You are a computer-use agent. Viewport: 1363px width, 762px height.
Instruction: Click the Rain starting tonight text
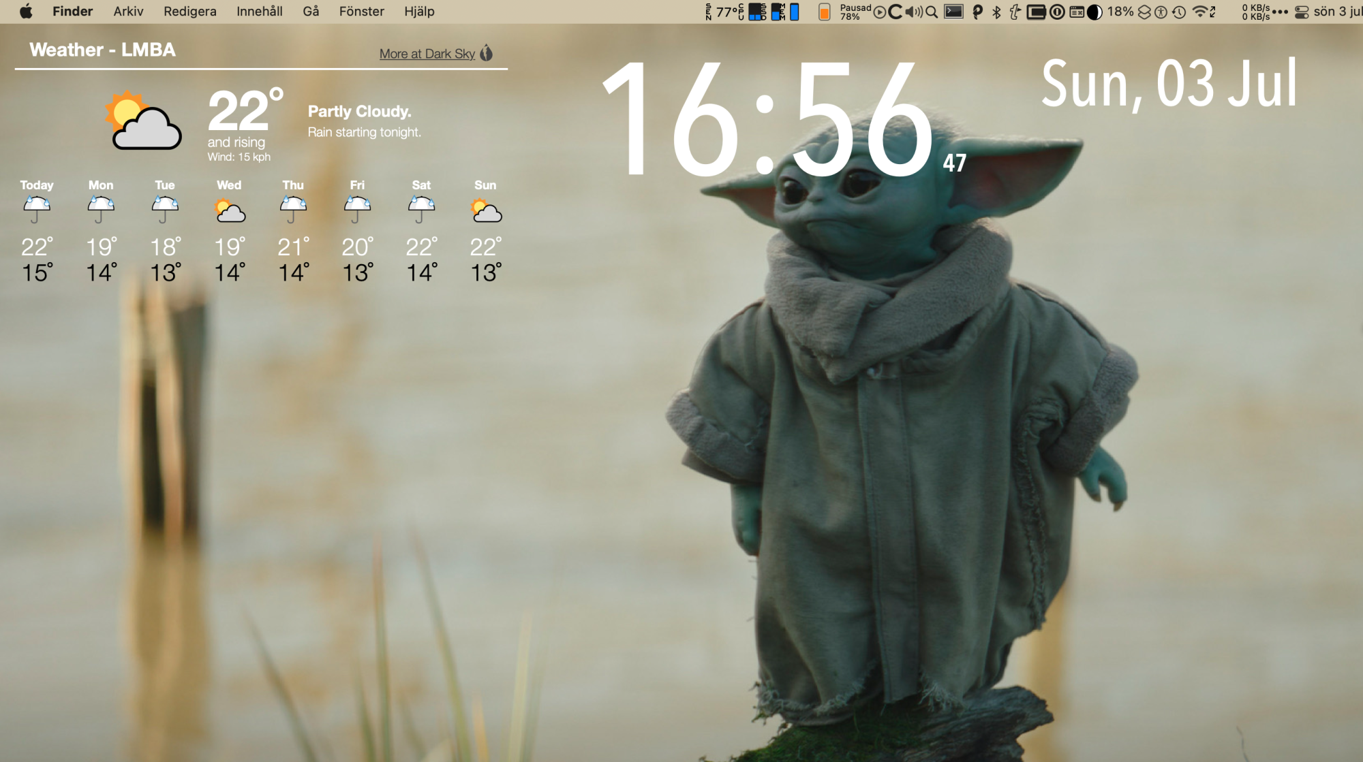[x=364, y=132]
